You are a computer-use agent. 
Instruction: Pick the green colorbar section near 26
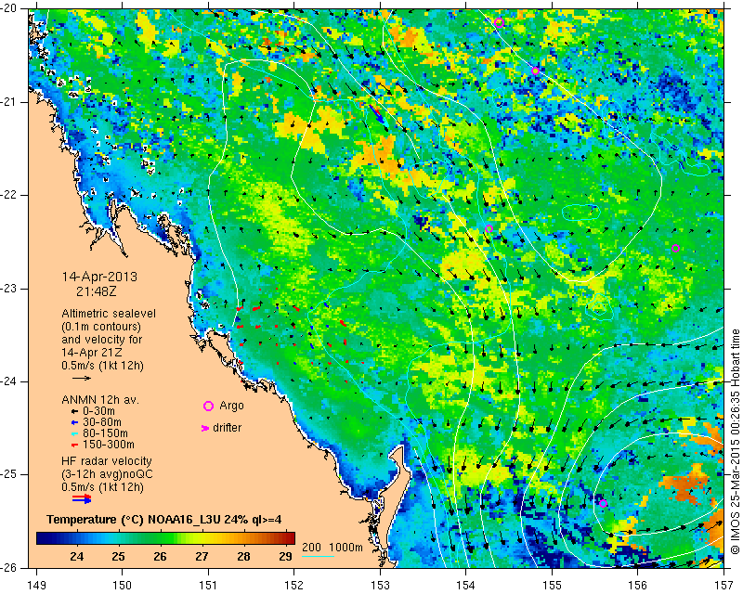(160, 538)
